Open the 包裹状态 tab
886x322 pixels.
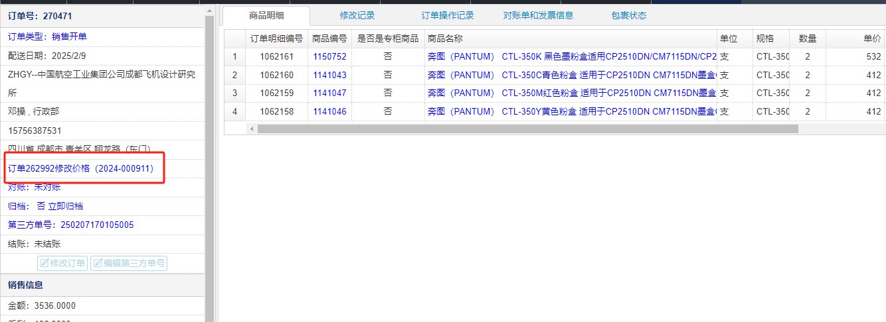click(629, 15)
